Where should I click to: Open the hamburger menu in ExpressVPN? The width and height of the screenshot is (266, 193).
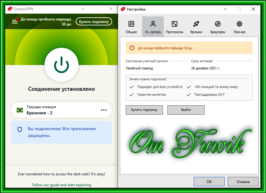15,22
